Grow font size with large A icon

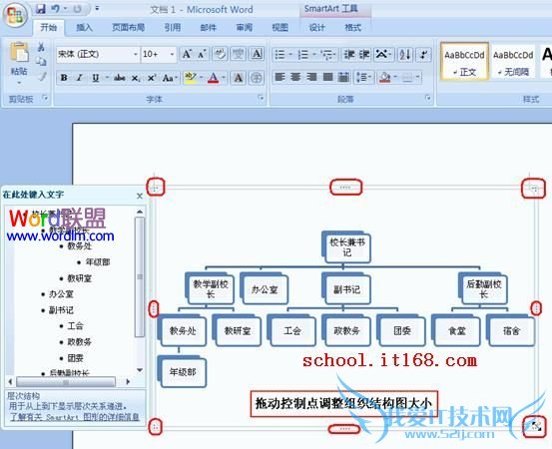click(x=187, y=54)
